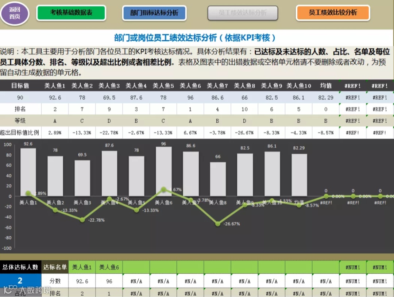Select percentage cell -22.78% in the table
Screen dimensions: 394x297
click(x=109, y=132)
